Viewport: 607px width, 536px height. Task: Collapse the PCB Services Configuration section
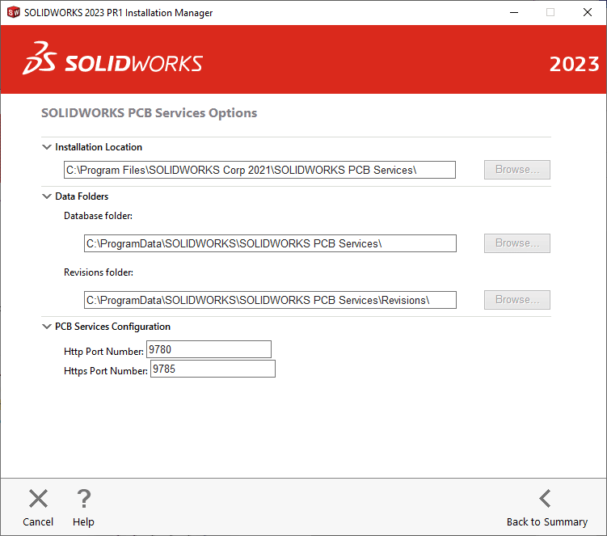(x=46, y=327)
